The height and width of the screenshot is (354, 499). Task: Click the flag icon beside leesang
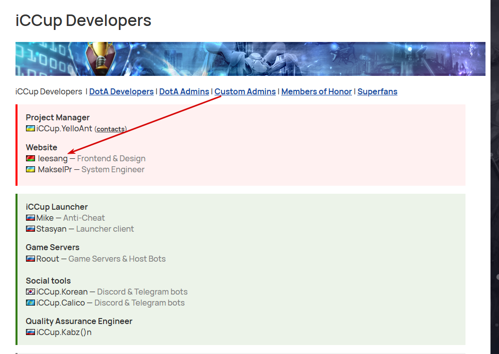30,158
